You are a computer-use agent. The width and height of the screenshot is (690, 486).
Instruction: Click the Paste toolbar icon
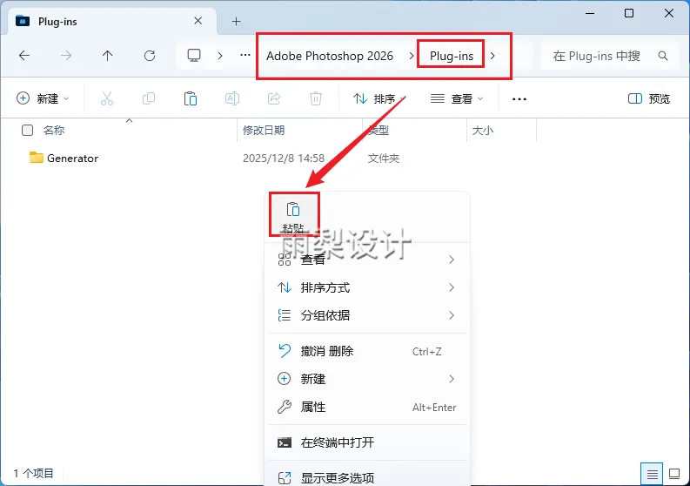190,98
